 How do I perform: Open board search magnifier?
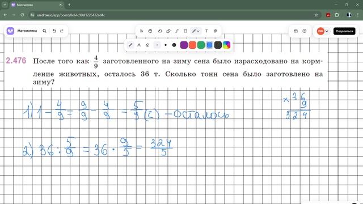coord(44,31)
